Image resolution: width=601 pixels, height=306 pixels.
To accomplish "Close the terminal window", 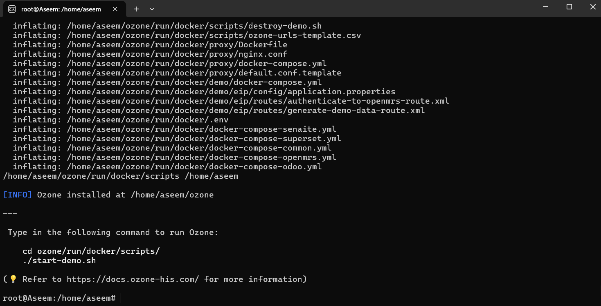I will (592, 7).
